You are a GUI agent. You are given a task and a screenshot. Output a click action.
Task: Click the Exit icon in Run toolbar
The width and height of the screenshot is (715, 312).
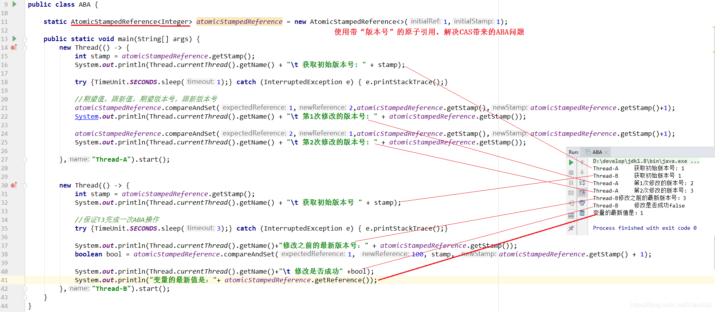click(571, 203)
